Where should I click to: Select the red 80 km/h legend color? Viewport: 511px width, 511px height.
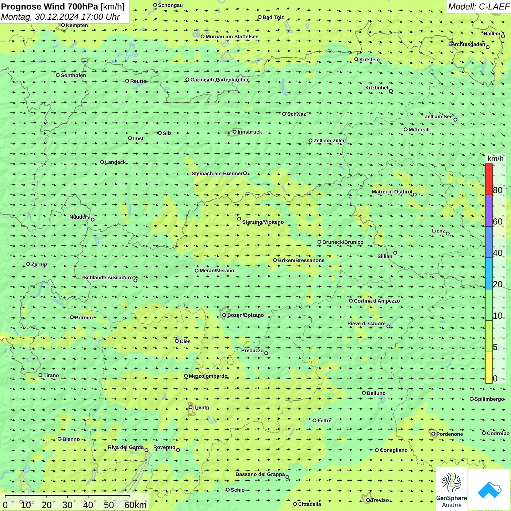[x=489, y=179]
